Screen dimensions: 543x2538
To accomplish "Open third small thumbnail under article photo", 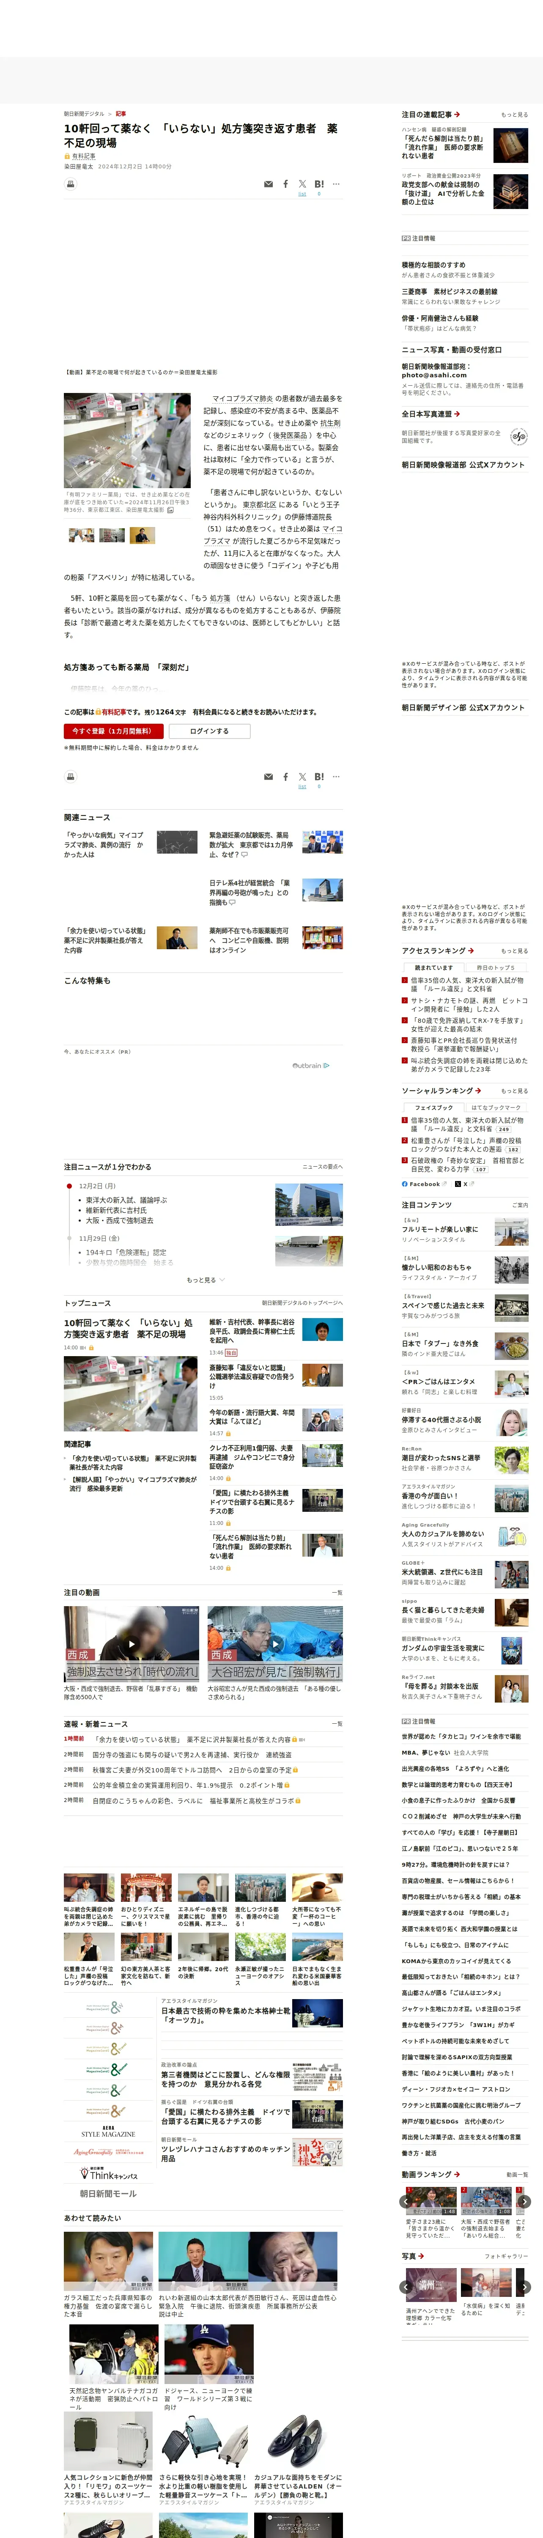I will pos(143,535).
